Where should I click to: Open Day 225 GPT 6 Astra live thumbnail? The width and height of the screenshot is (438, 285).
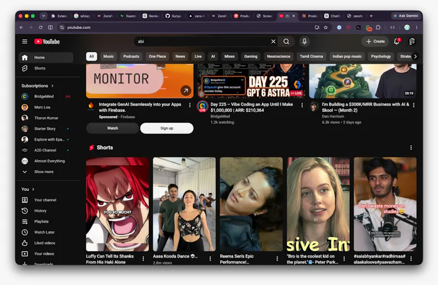[x=251, y=81]
